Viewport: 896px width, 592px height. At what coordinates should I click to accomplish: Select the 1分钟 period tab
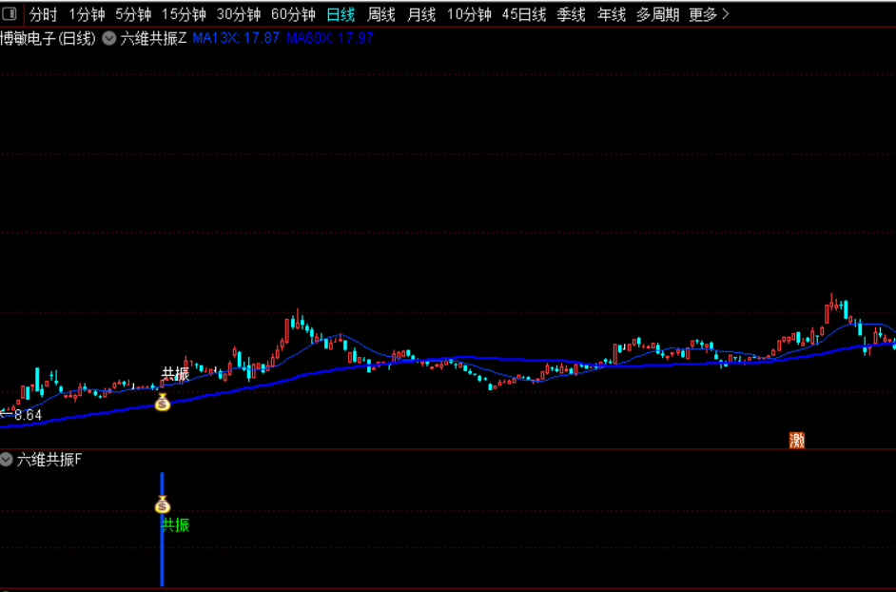point(87,14)
